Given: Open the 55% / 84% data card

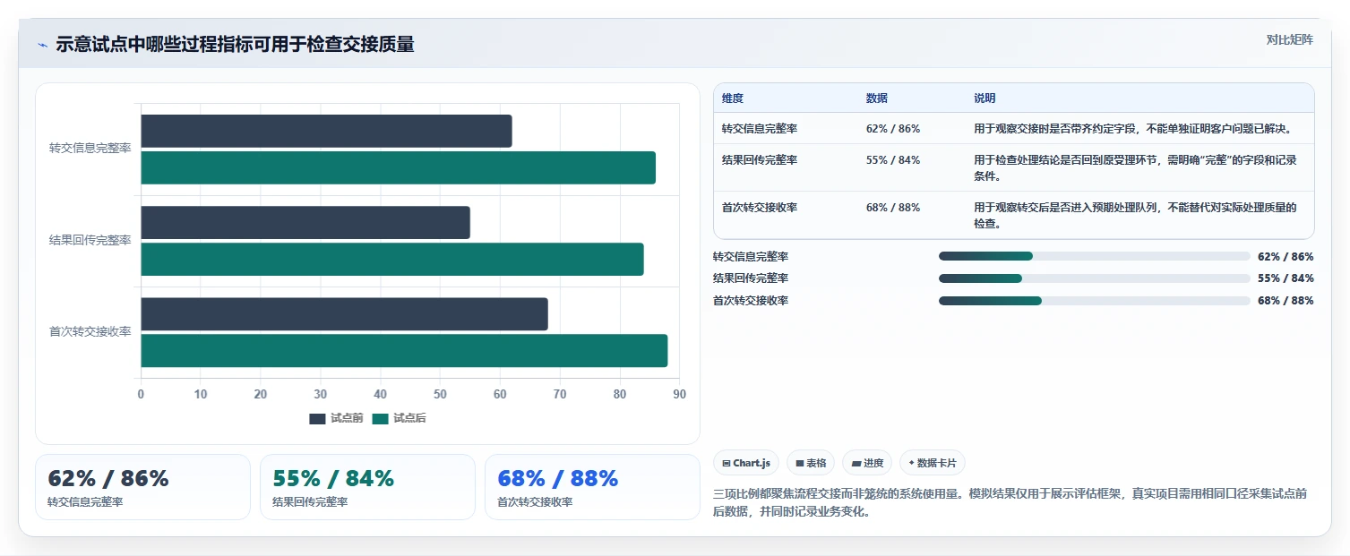Looking at the screenshot, I should (367, 487).
